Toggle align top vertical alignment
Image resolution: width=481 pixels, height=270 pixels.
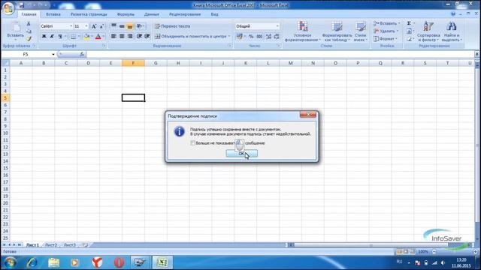[113, 26]
